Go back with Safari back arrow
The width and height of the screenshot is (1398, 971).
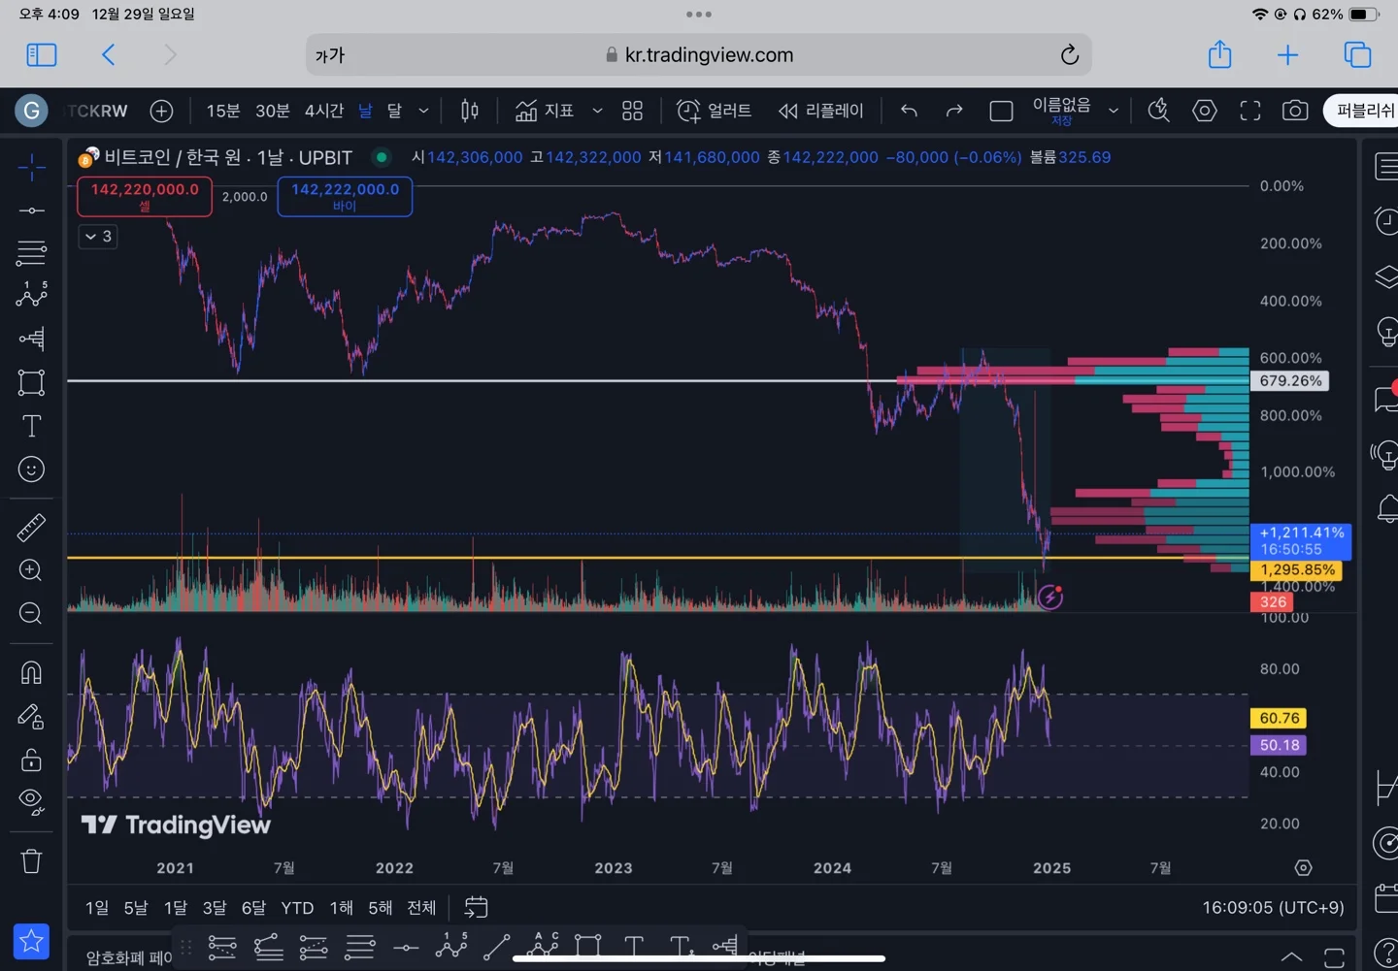click(109, 55)
